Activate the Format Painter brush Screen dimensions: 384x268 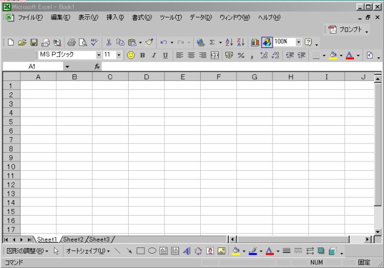[x=149, y=42]
